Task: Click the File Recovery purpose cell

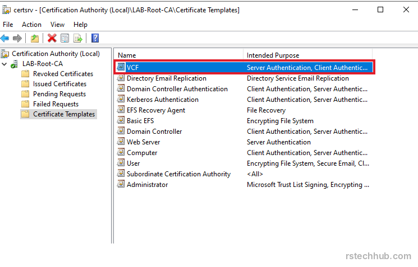Action: point(266,110)
